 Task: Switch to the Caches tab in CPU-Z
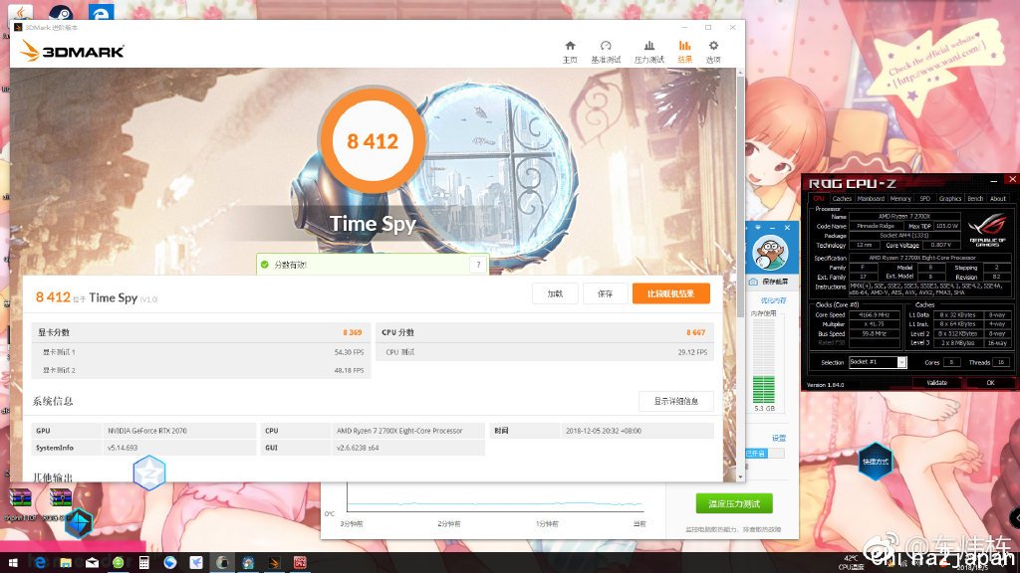842,199
